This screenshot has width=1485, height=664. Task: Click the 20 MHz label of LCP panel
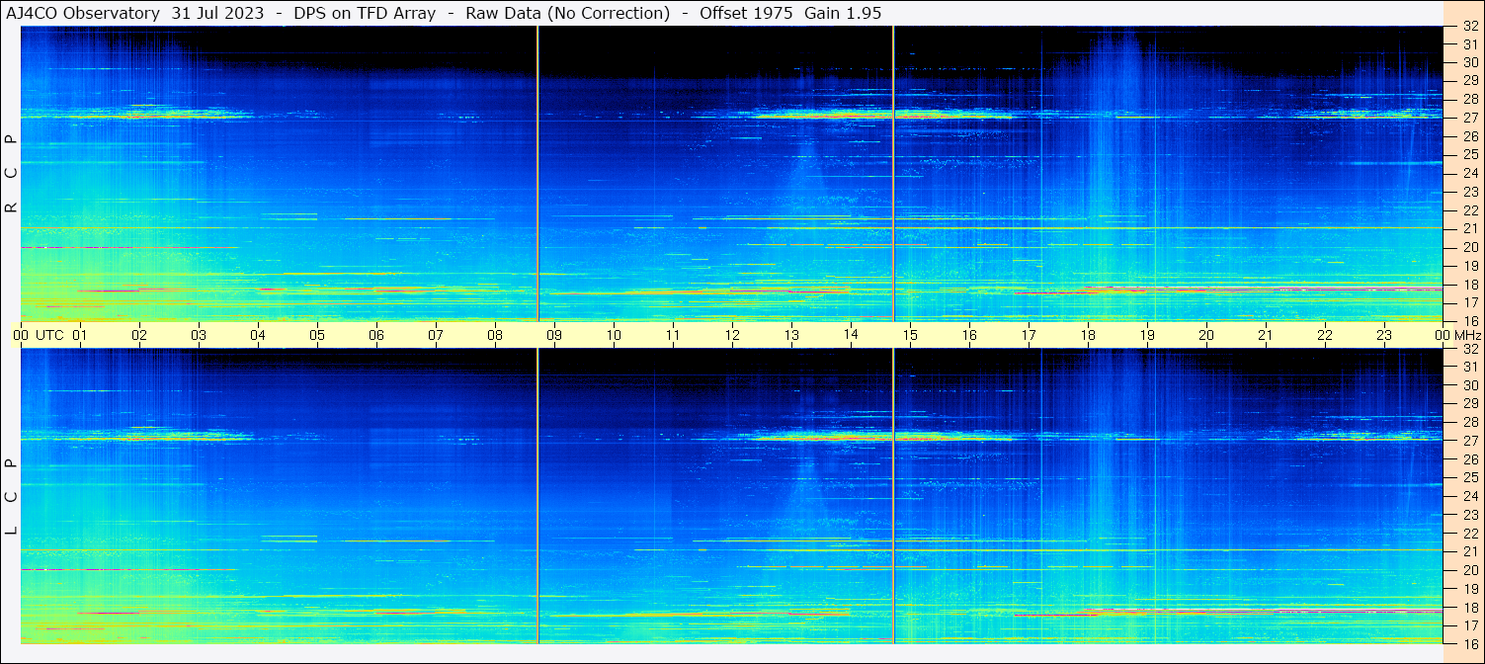[x=1469, y=570]
